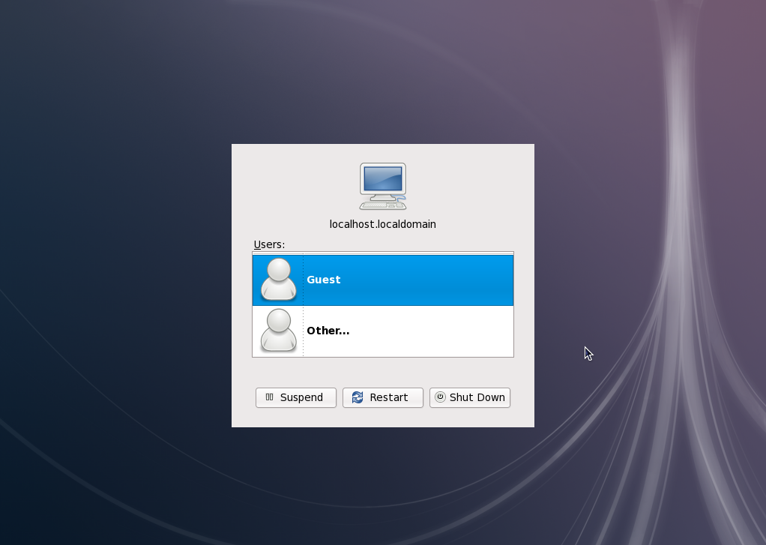Click the Other... user avatar icon
Image resolution: width=766 pixels, height=545 pixels.
(278, 331)
